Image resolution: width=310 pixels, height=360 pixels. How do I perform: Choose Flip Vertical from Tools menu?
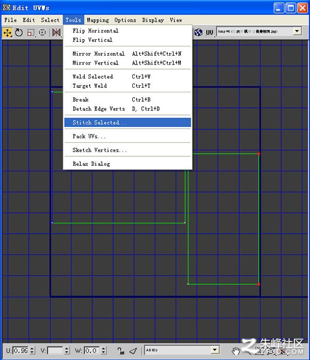pos(128,40)
